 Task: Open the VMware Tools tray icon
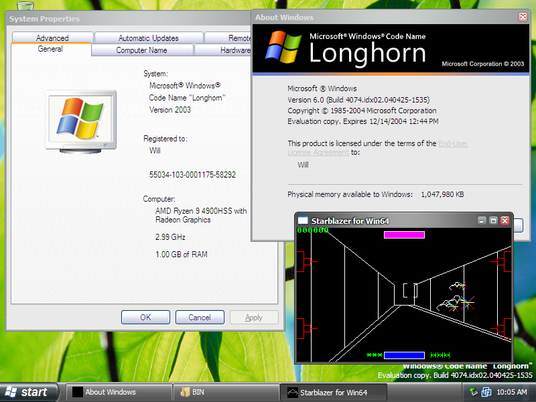pyautogui.click(x=486, y=392)
